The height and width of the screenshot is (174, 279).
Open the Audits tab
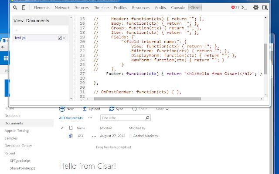tap(160, 8)
